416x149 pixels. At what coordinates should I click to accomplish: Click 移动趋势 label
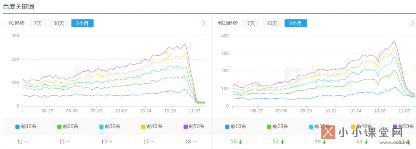click(228, 23)
